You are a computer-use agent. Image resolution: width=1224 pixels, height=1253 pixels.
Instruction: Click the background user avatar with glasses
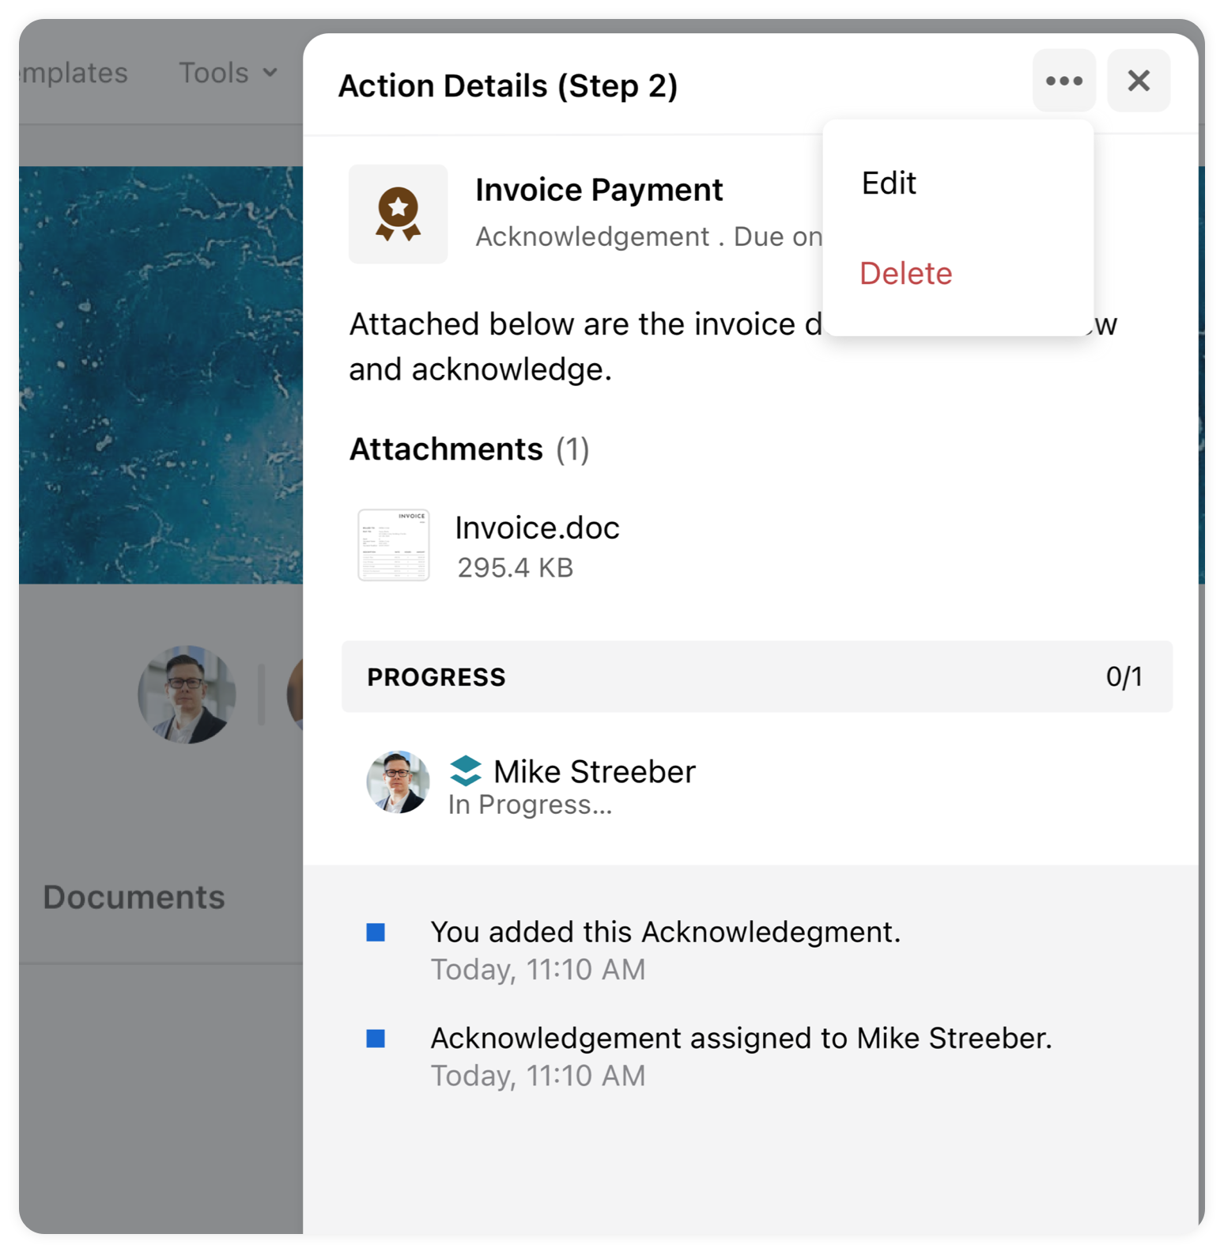tap(187, 694)
